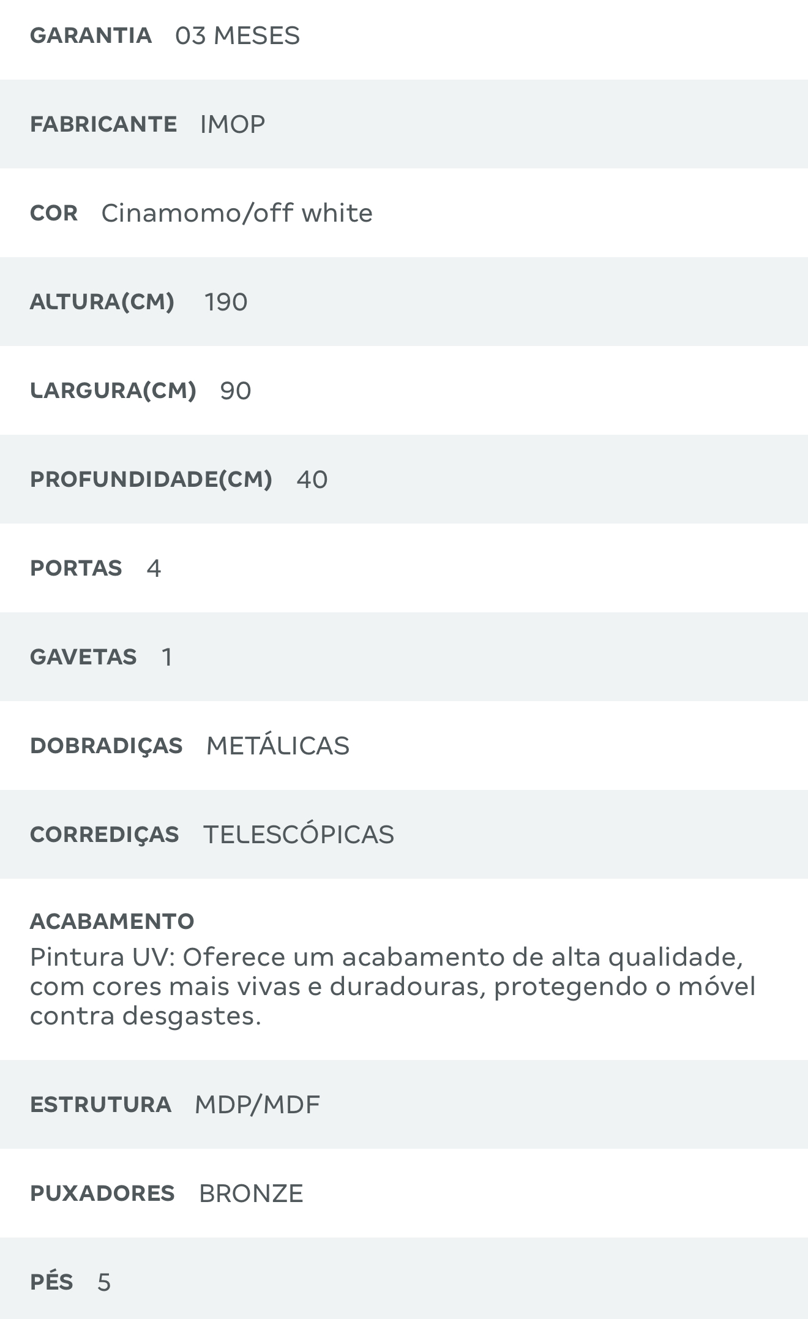Click the ALTURA(CM) 190 row
The height and width of the screenshot is (1319, 808).
pos(404,302)
